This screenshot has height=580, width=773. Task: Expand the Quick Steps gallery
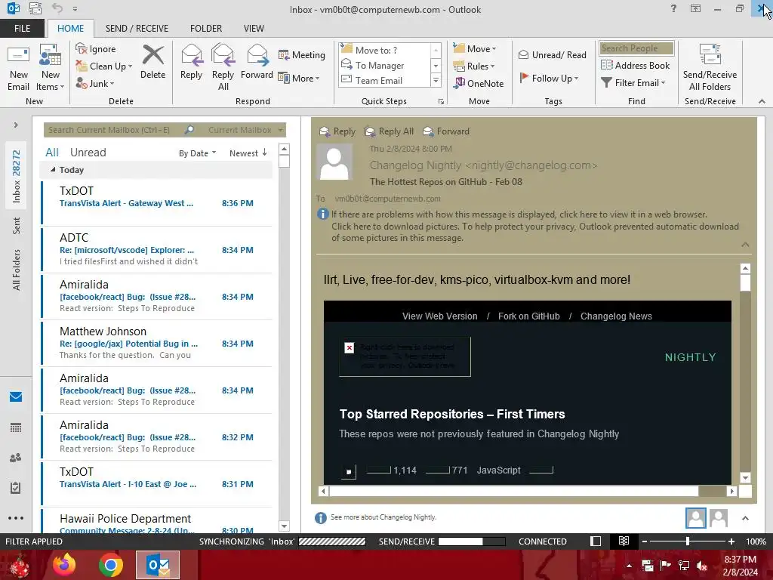[x=436, y=80]
